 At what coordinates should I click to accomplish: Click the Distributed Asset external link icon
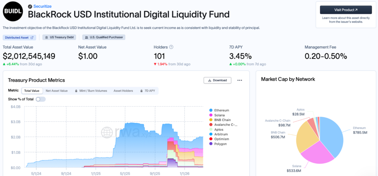click(32, 37)
